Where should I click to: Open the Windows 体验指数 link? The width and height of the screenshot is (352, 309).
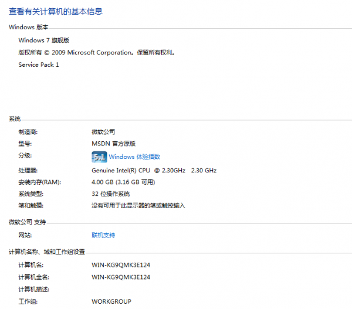(x=134, y=157)
